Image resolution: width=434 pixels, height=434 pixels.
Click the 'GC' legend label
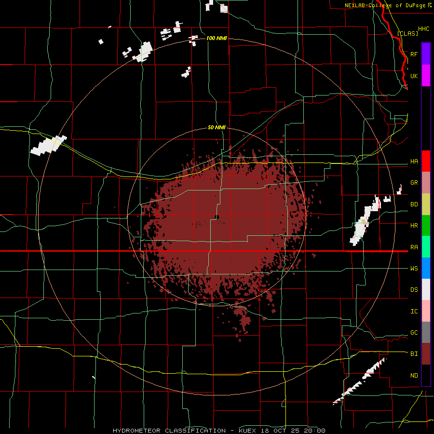click(x=414, y=332)
